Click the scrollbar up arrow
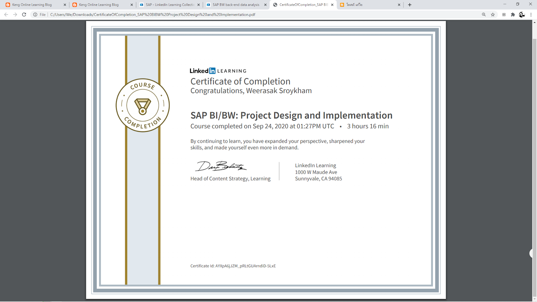Screen dimensions: 537x302 [534, 22]
